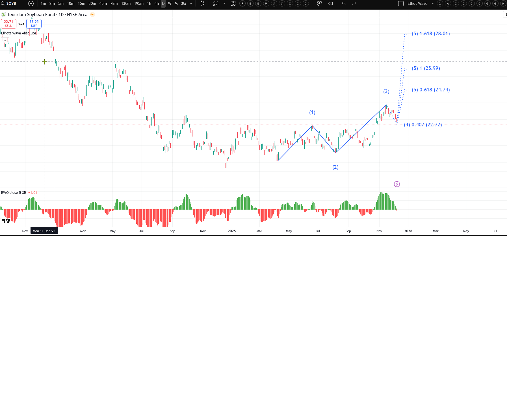Screen dimensions: 507x402
Task: Open the layout templates grid icon
Action: [233, 4]
